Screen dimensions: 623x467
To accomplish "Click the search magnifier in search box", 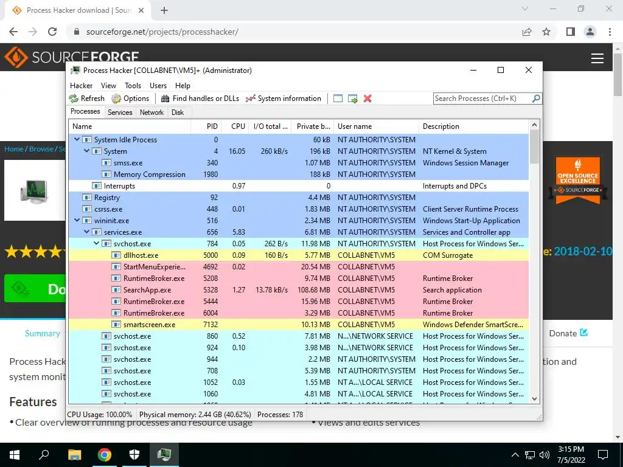I will pos(536,98).
